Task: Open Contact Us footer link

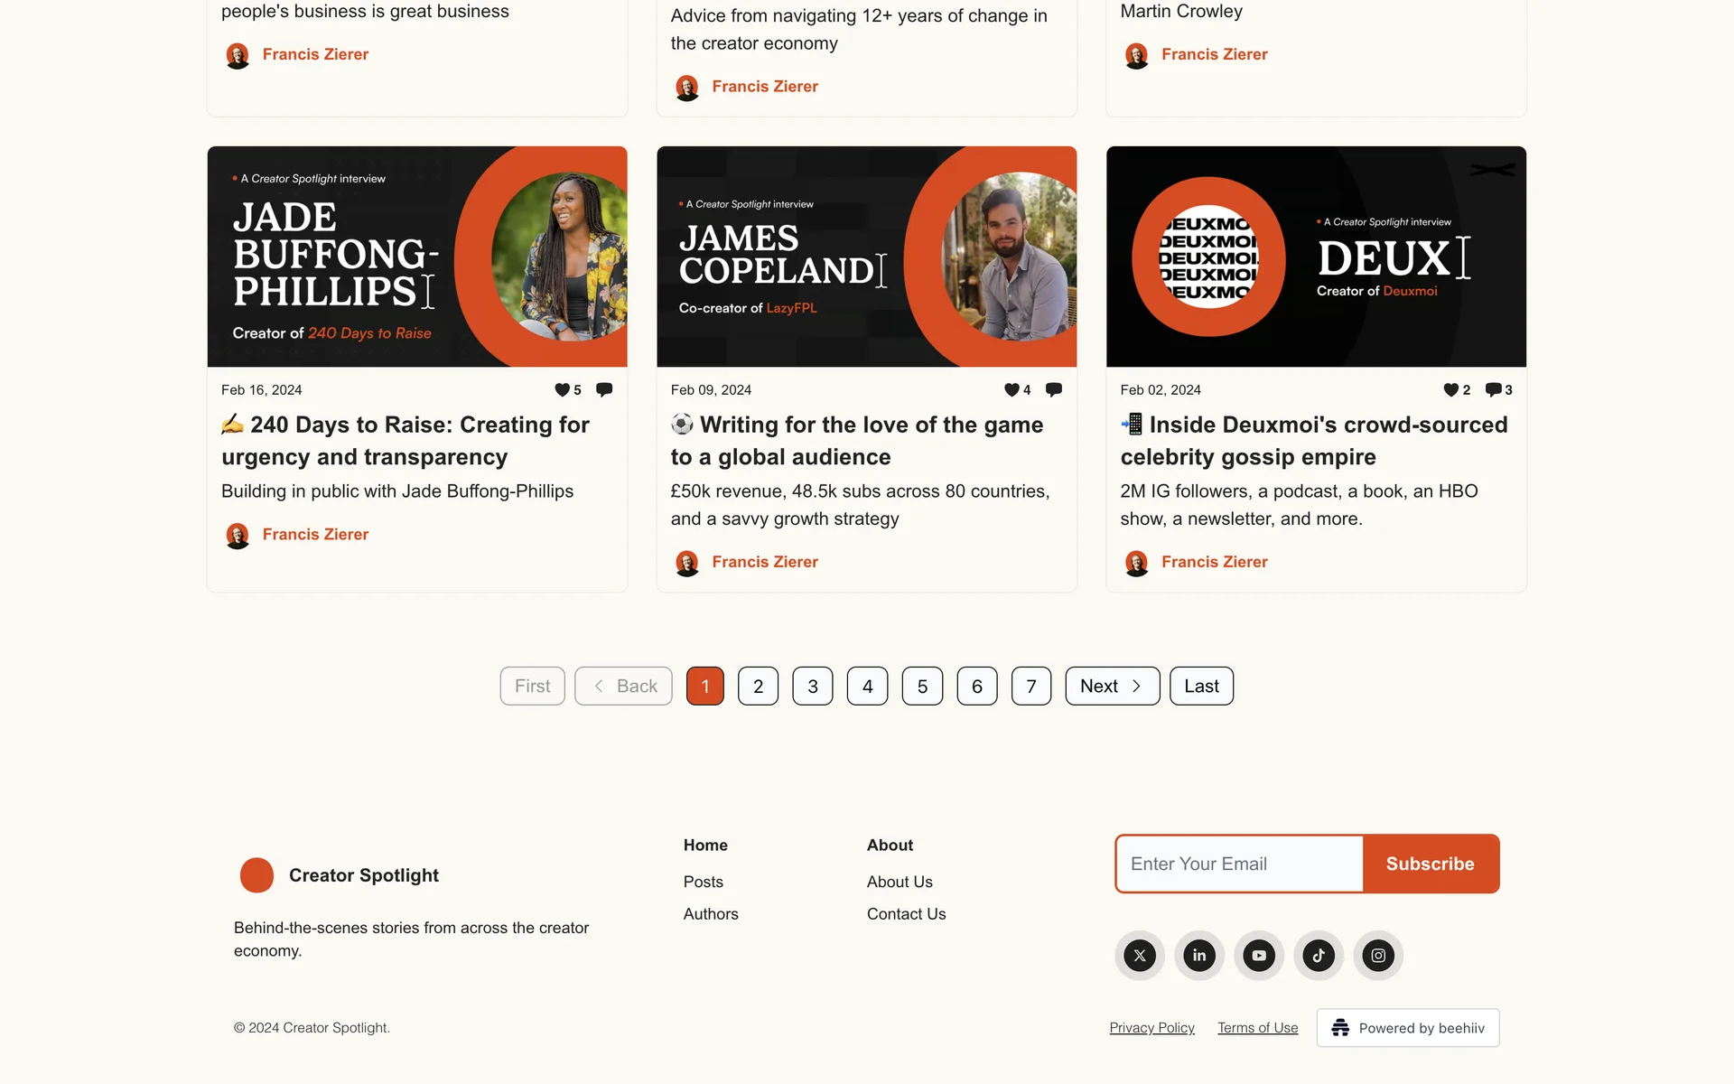Action: (x=906, y=913)
